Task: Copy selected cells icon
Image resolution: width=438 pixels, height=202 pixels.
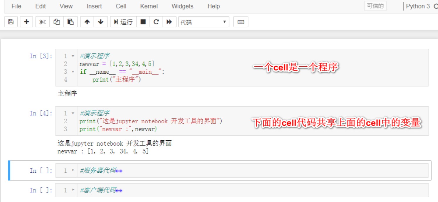Action: (57, 22)
